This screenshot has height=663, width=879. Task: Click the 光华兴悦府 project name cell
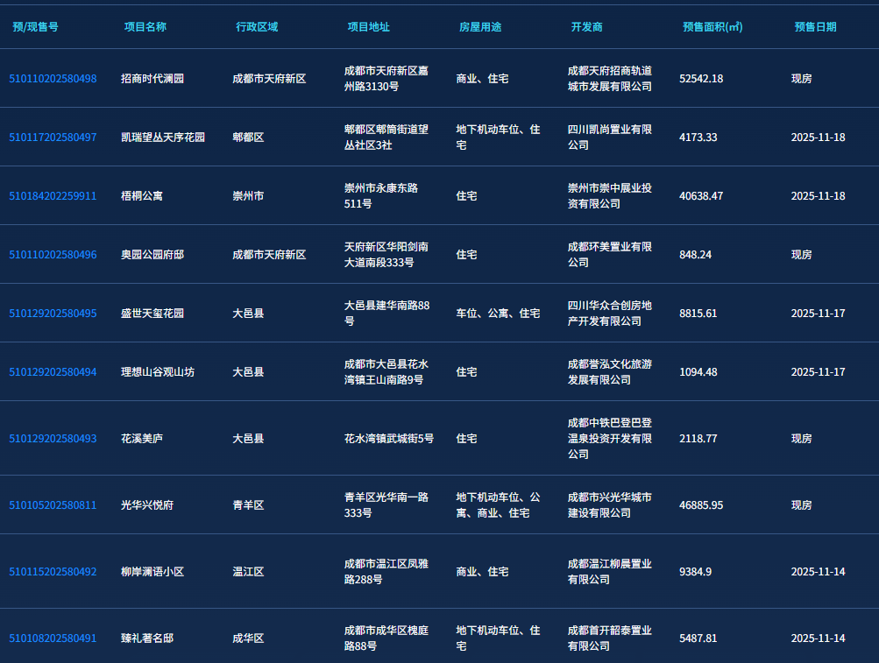point(147,505)
